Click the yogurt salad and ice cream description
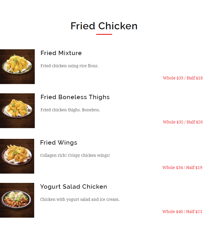208x231 pixels. pos(80,199)
